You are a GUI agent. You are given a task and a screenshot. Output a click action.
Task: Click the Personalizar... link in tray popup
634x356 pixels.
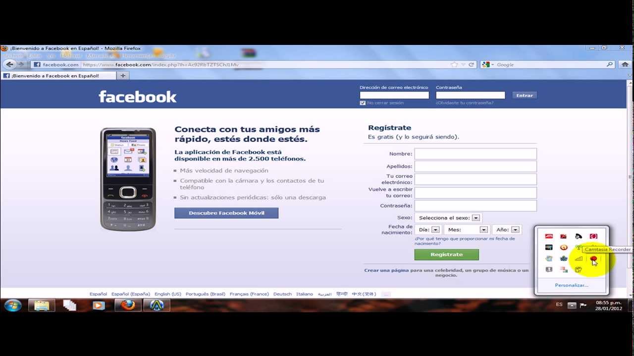click(x=572, y=285)
